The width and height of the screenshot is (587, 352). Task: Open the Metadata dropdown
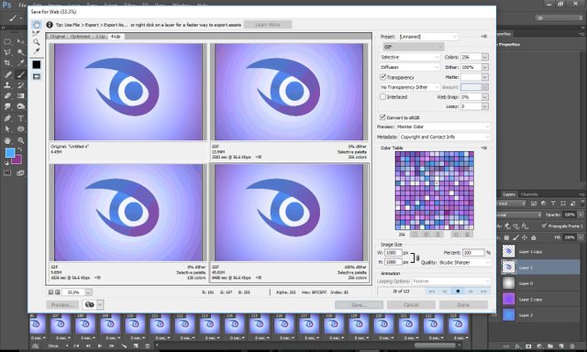point(445,137)
